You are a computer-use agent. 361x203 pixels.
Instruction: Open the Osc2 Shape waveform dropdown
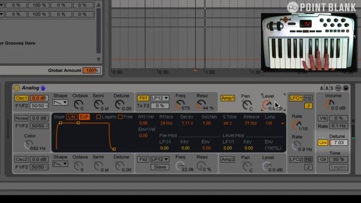60,164
